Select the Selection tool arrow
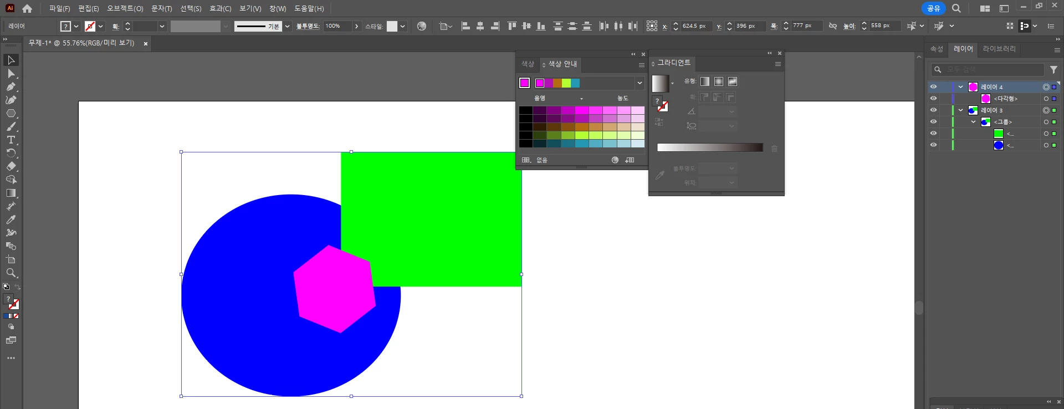Viewport: 1064px width, 409px height. (x=11, y=60)
